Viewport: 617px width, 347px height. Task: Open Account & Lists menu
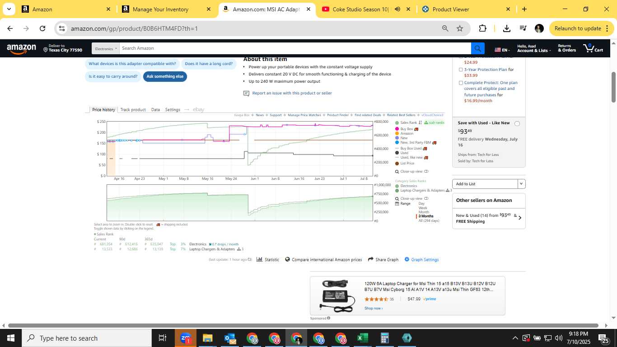tap(534, 48)
